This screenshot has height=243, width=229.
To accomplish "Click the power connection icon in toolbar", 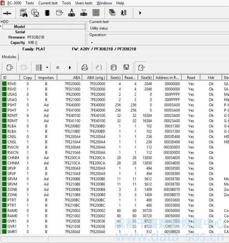I will (x=7, y=13).
